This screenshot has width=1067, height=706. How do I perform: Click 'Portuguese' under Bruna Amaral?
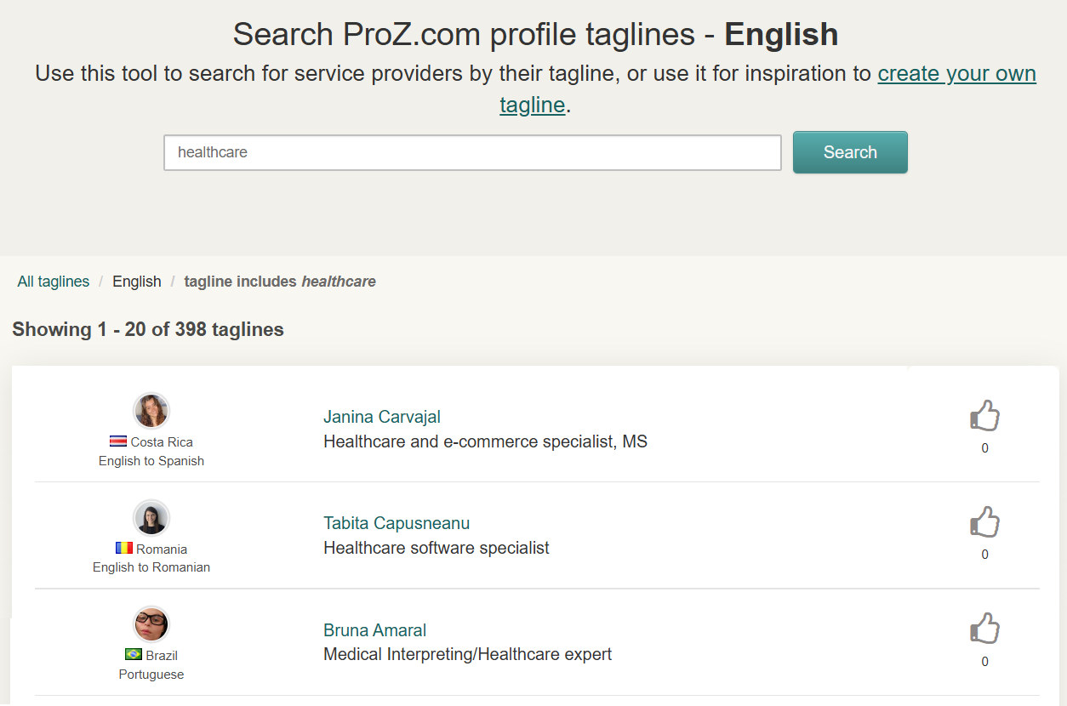(x=151, y=675)
